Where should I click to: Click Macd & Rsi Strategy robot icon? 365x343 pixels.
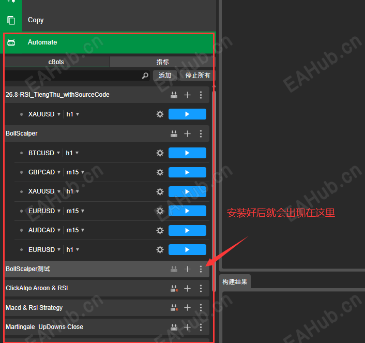click(x=174, y=308)
